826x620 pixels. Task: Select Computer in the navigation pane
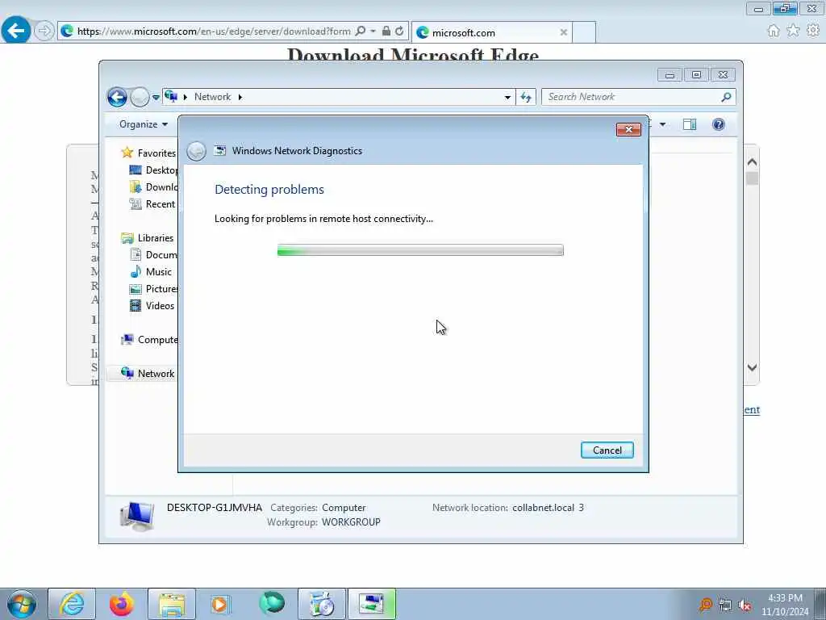[149, 340]
